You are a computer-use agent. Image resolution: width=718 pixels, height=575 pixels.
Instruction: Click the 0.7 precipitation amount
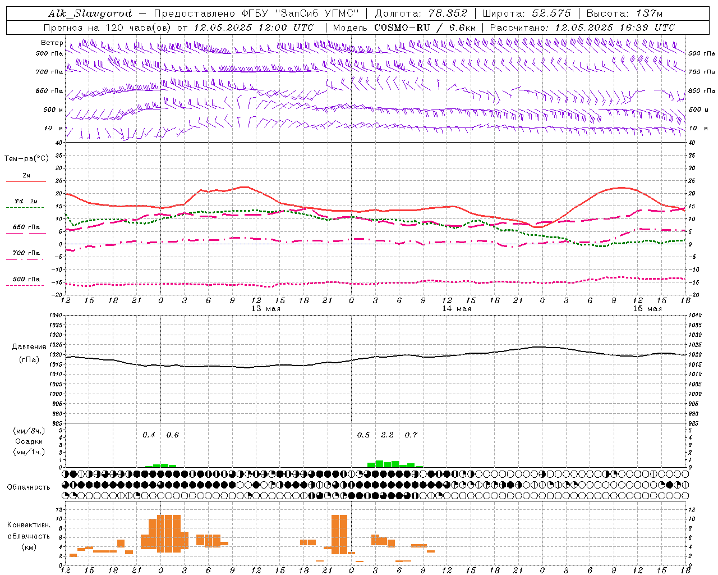pos(411,435)
